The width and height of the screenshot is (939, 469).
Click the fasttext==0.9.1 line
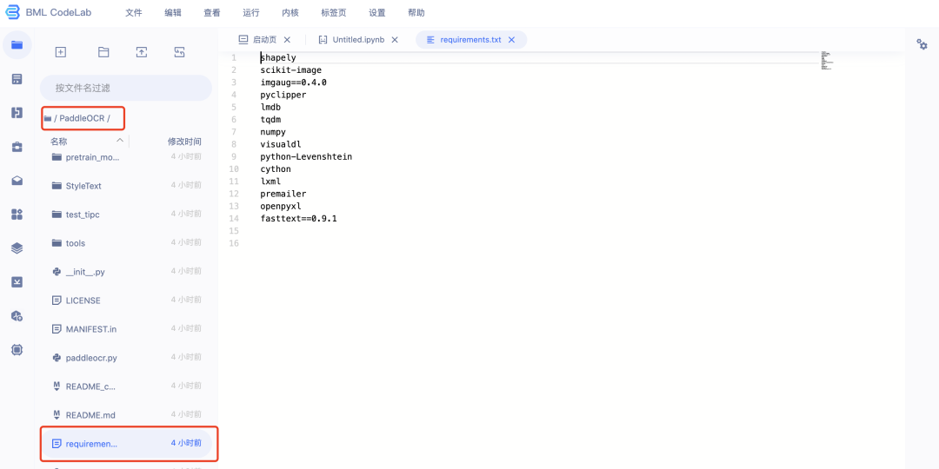(x=299, y=219)
